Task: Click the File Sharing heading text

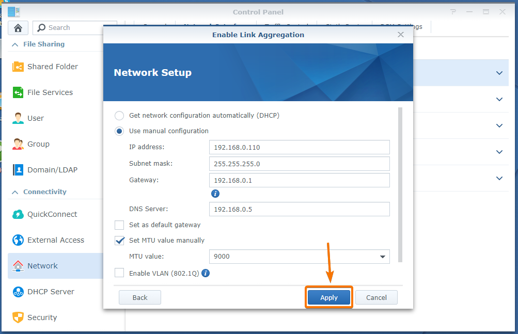Action: 44,44
